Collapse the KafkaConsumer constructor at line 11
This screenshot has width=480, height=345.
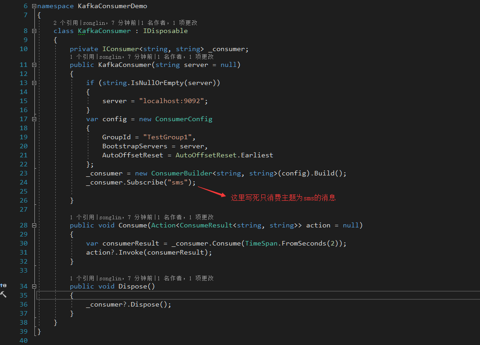point(34,65)
